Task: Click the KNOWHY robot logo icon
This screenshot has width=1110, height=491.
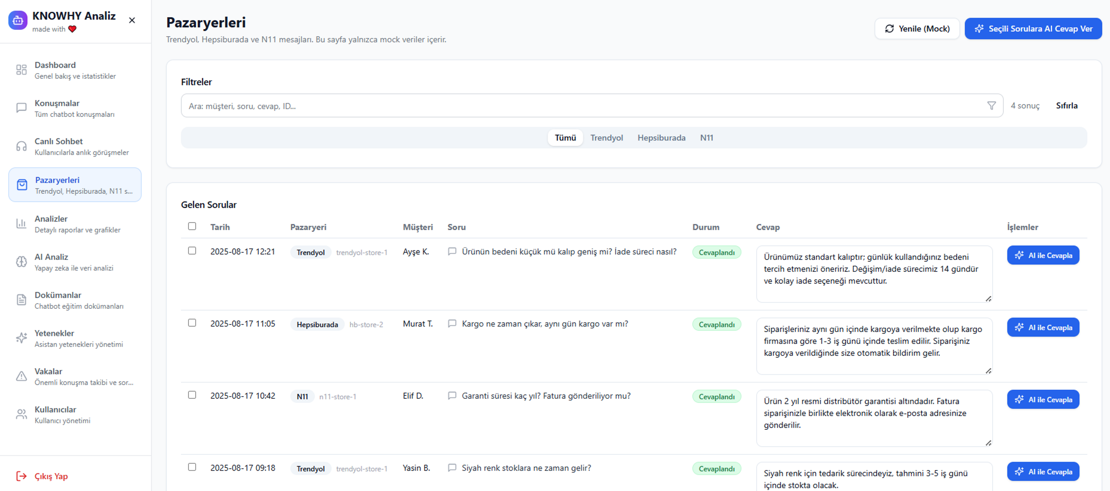Action: [18, 20]
